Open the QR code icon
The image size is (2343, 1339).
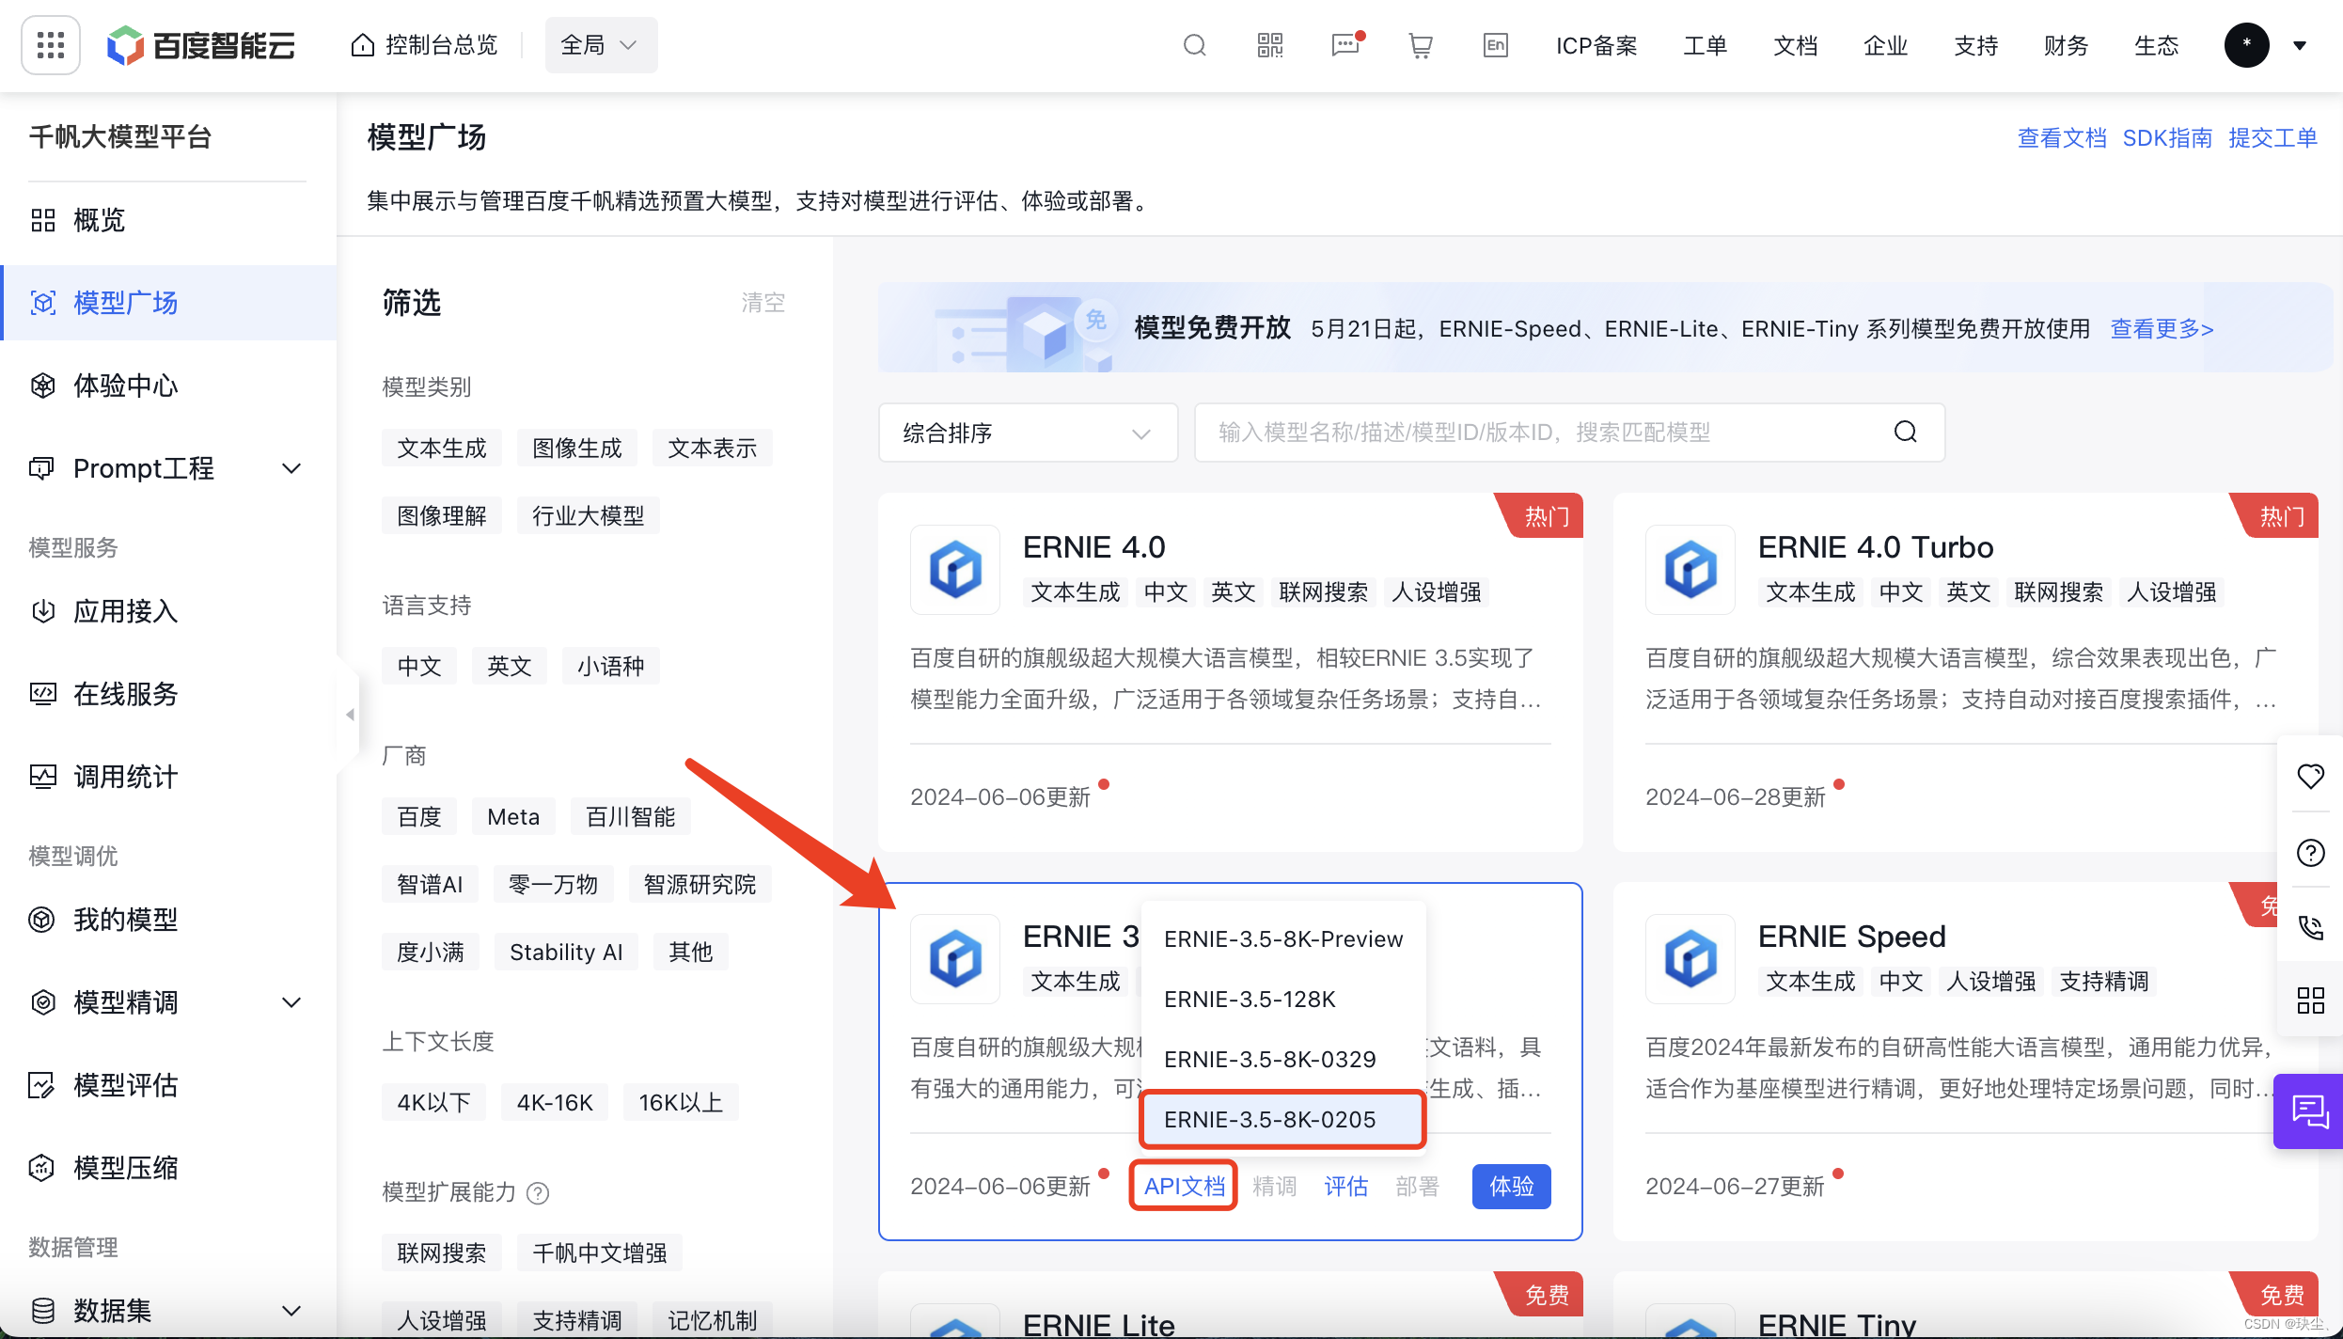[1269, 45]
